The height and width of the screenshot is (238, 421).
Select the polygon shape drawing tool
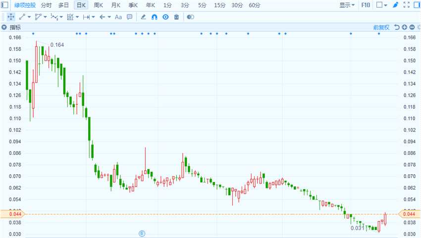38,17
